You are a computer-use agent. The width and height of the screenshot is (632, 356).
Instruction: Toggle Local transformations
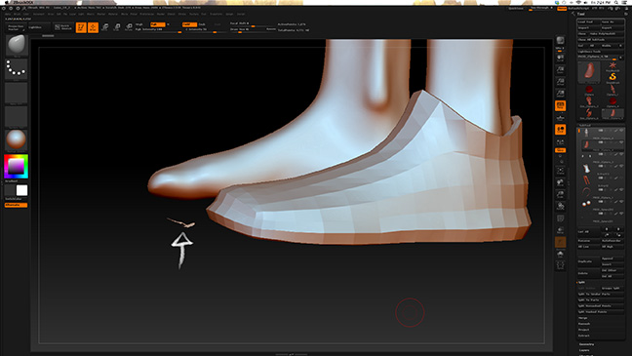click(560, 130)
